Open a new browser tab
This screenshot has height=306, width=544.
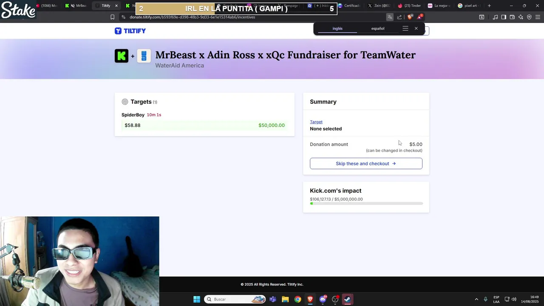click(489, 6)
